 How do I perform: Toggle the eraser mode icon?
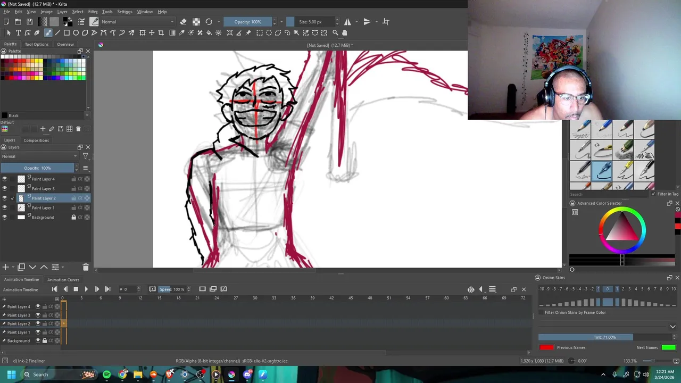(183, 22)
